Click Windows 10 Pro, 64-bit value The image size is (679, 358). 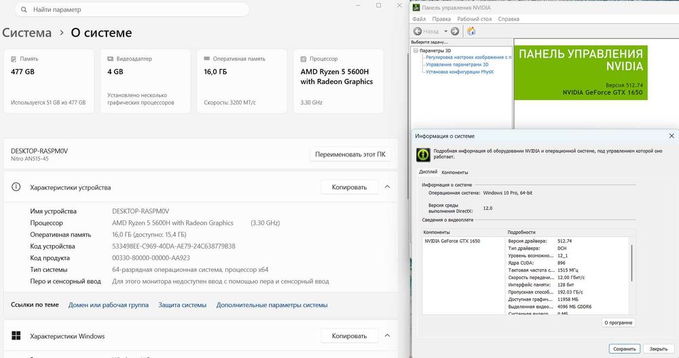(507, 193)
